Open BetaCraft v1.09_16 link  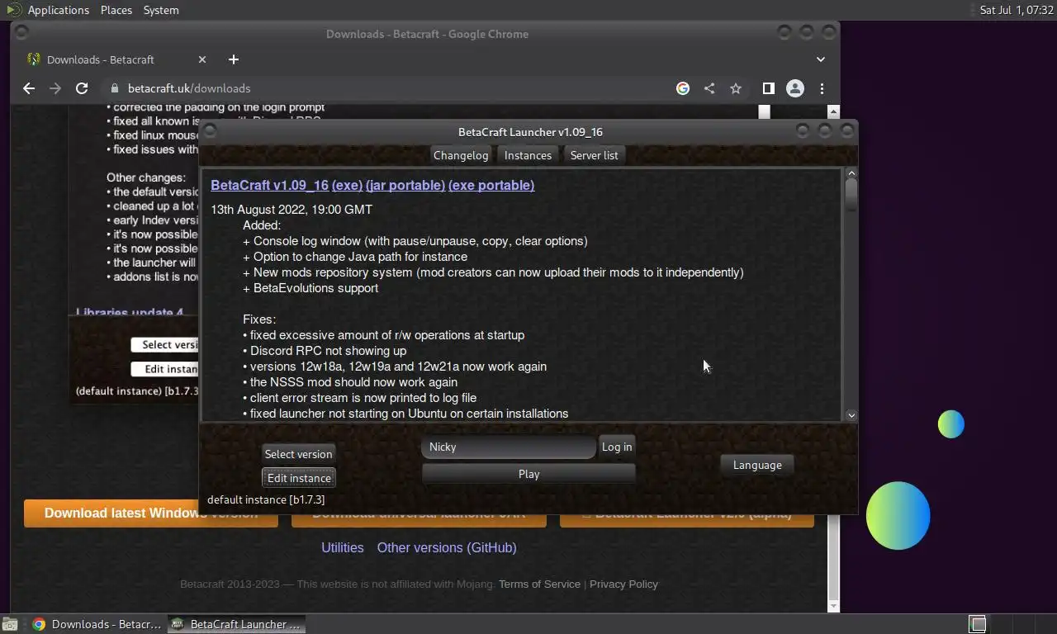tap(269, 185)
